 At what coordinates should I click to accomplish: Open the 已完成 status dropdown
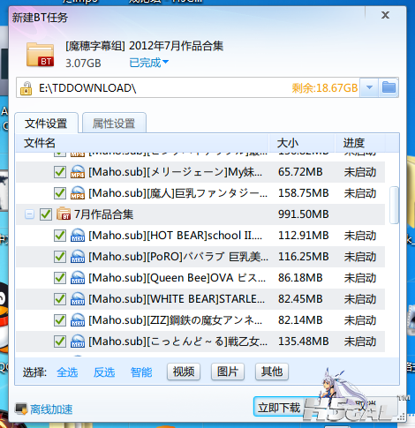coord(149,63)
